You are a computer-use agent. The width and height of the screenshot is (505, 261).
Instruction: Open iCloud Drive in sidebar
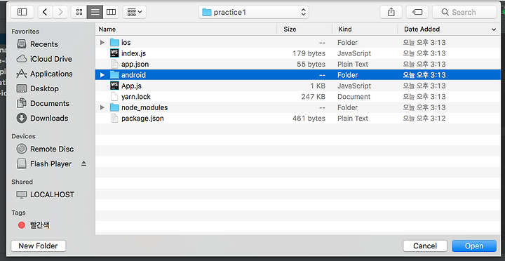(51, 59)
